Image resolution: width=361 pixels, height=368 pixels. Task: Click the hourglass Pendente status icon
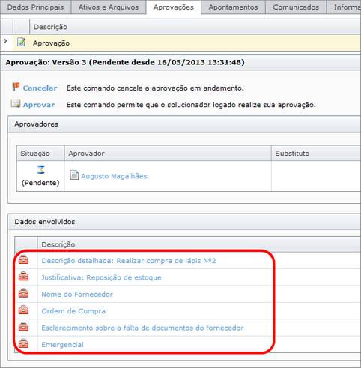pos(40,169)
